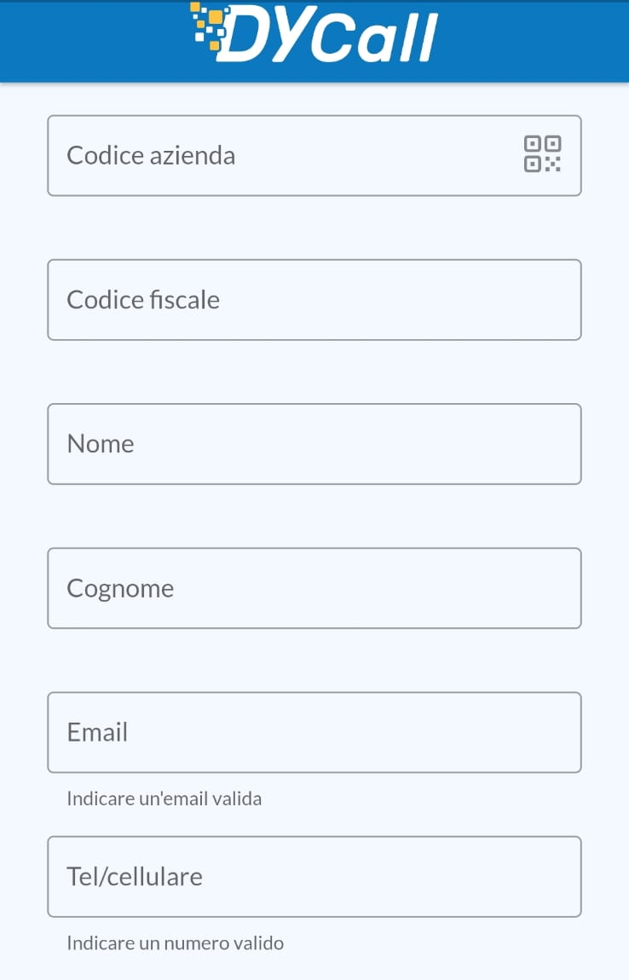Select the Codice fiscale text box

tap(314, 300)
